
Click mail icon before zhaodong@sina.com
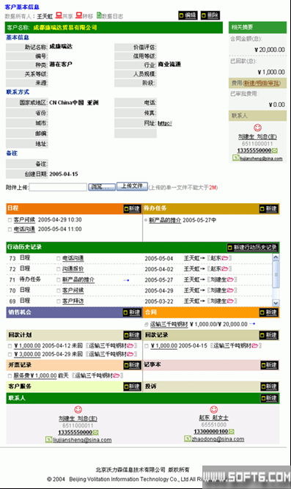[187, 438]
